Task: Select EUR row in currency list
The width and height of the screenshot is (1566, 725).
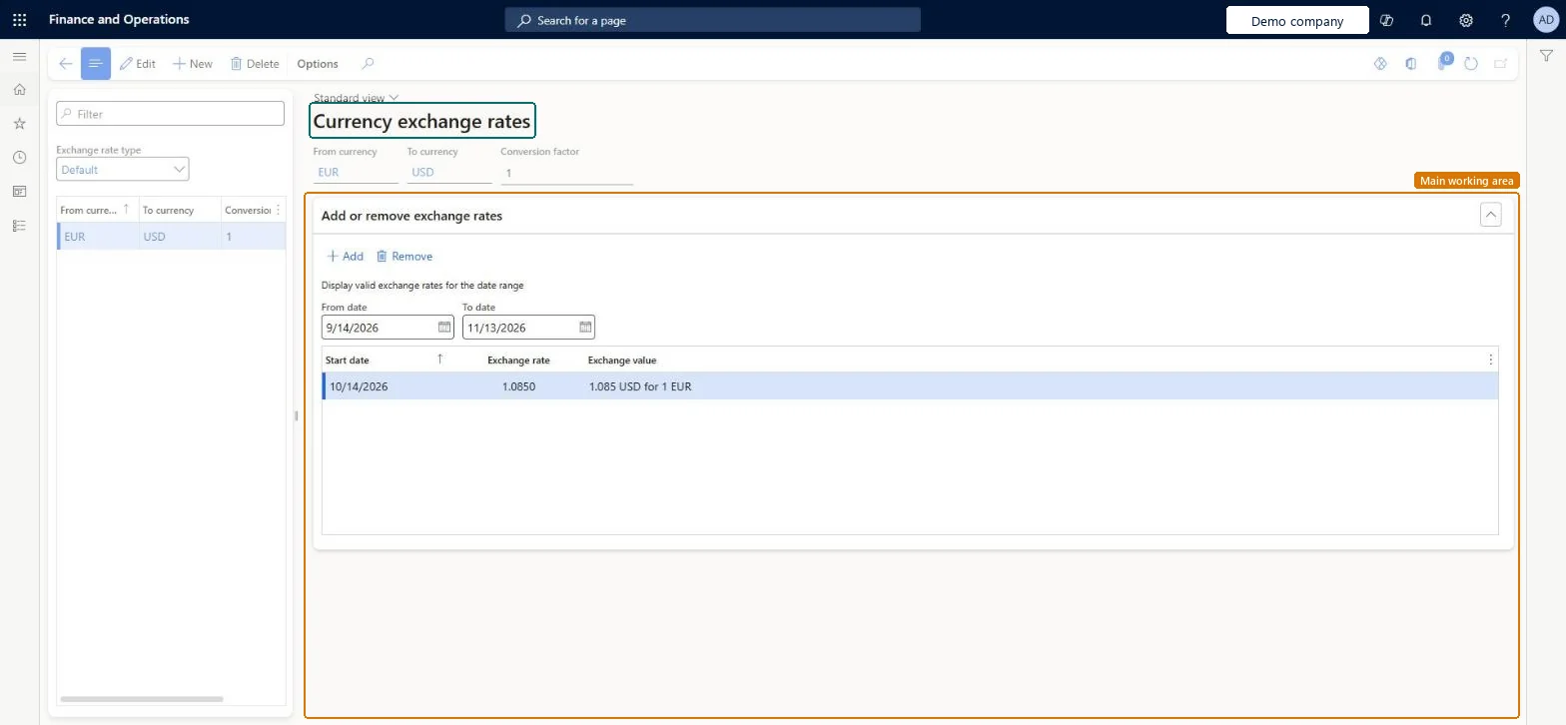Action: [x=172, y=237]
